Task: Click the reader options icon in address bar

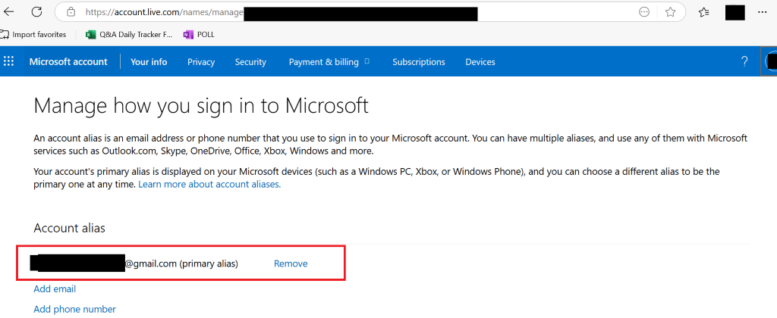Action: [645, 12]
